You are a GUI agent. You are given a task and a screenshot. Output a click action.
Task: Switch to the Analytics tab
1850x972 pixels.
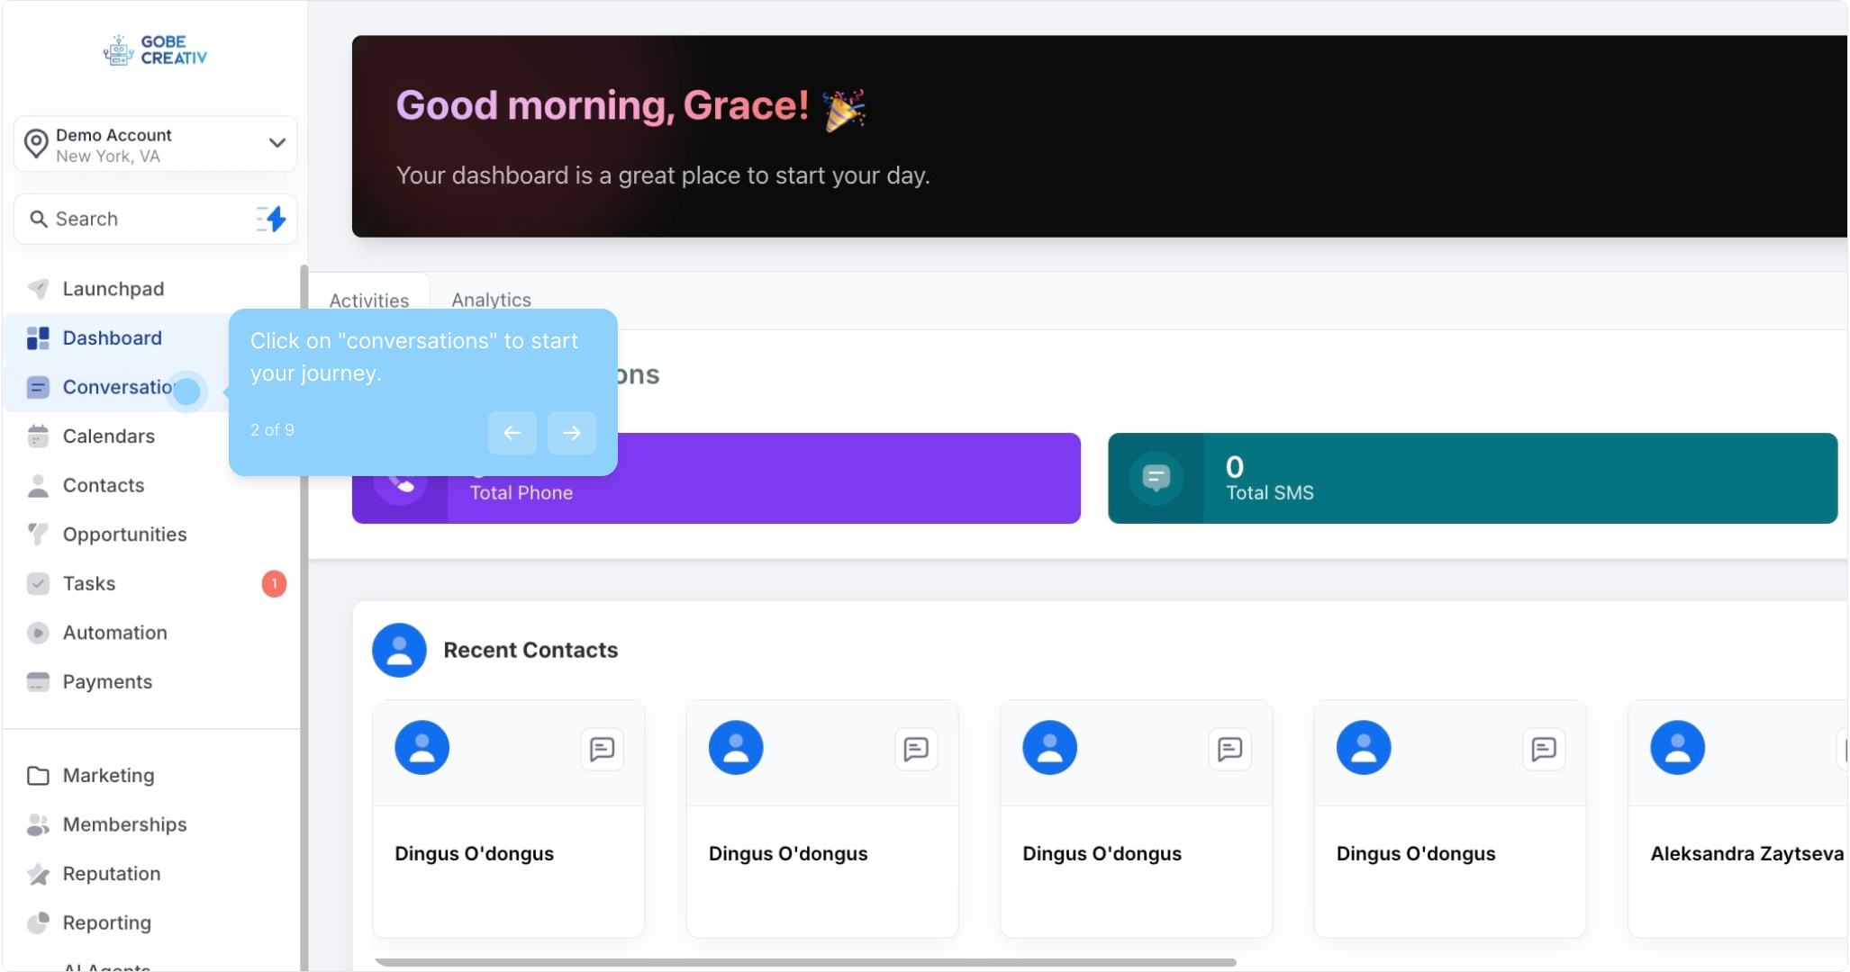(491, 300)
